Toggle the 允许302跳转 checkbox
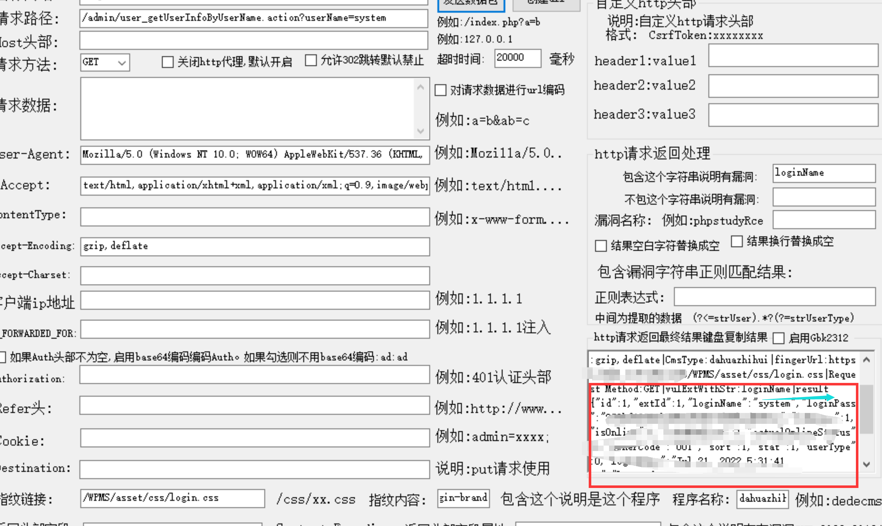Image resolution: width=882 pixels, height=526 pixels. coord(311,60)
